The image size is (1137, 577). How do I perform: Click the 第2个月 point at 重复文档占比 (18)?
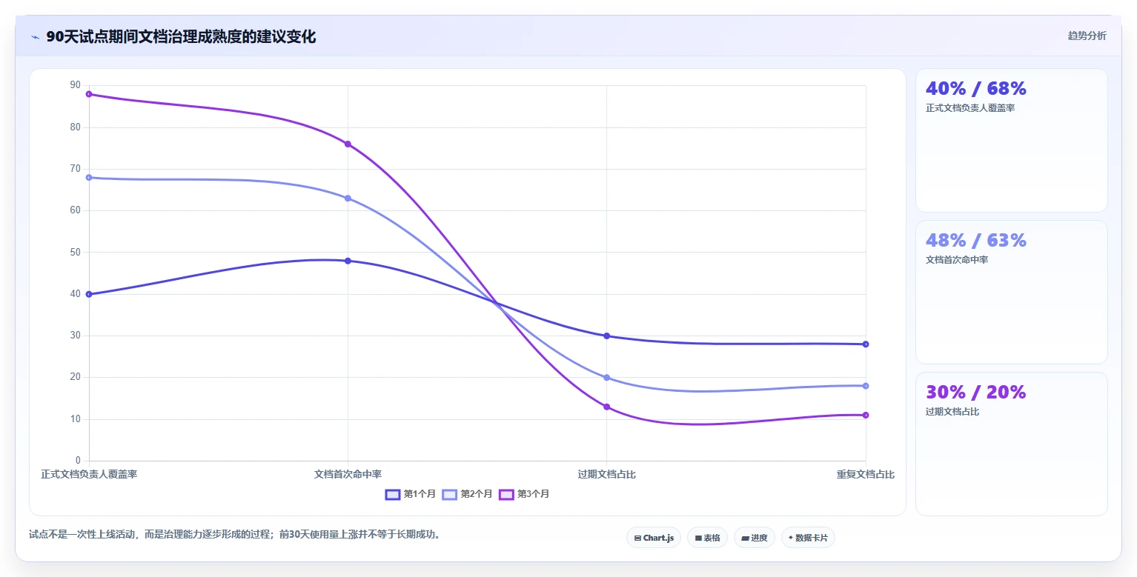click(x=866, y=386)
